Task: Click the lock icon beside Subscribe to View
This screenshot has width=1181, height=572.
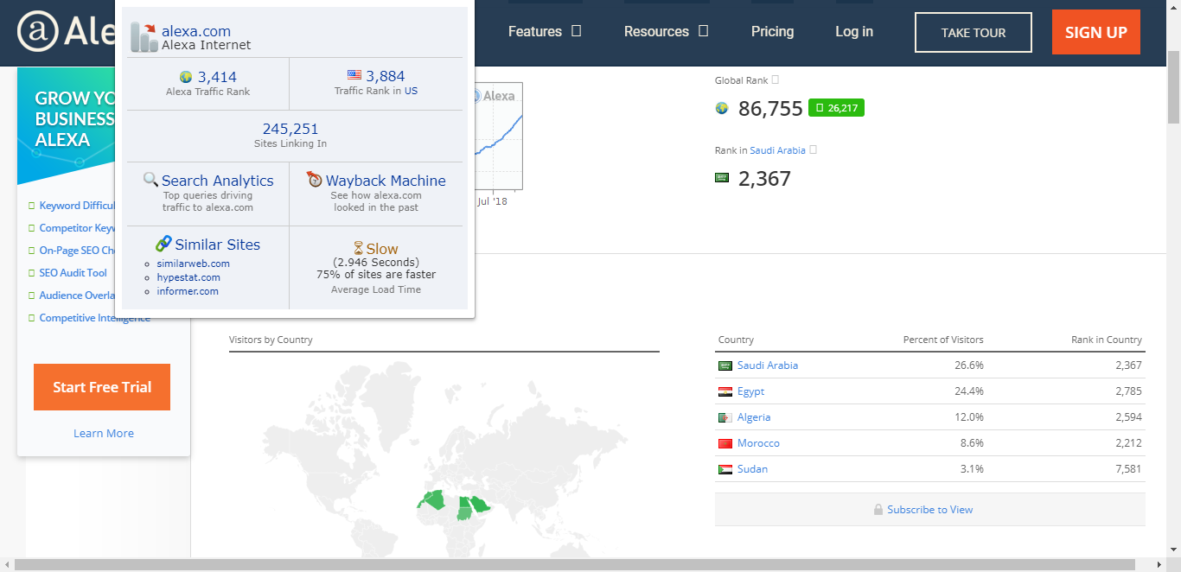Action: point(878,510)
